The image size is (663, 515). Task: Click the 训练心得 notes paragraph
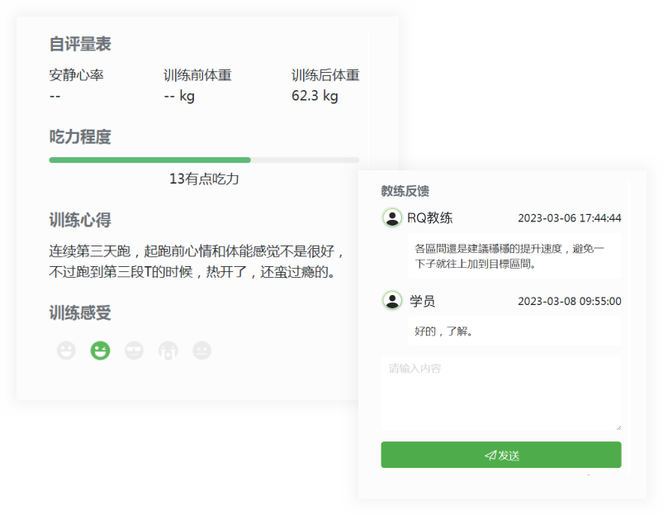(197, 261)
